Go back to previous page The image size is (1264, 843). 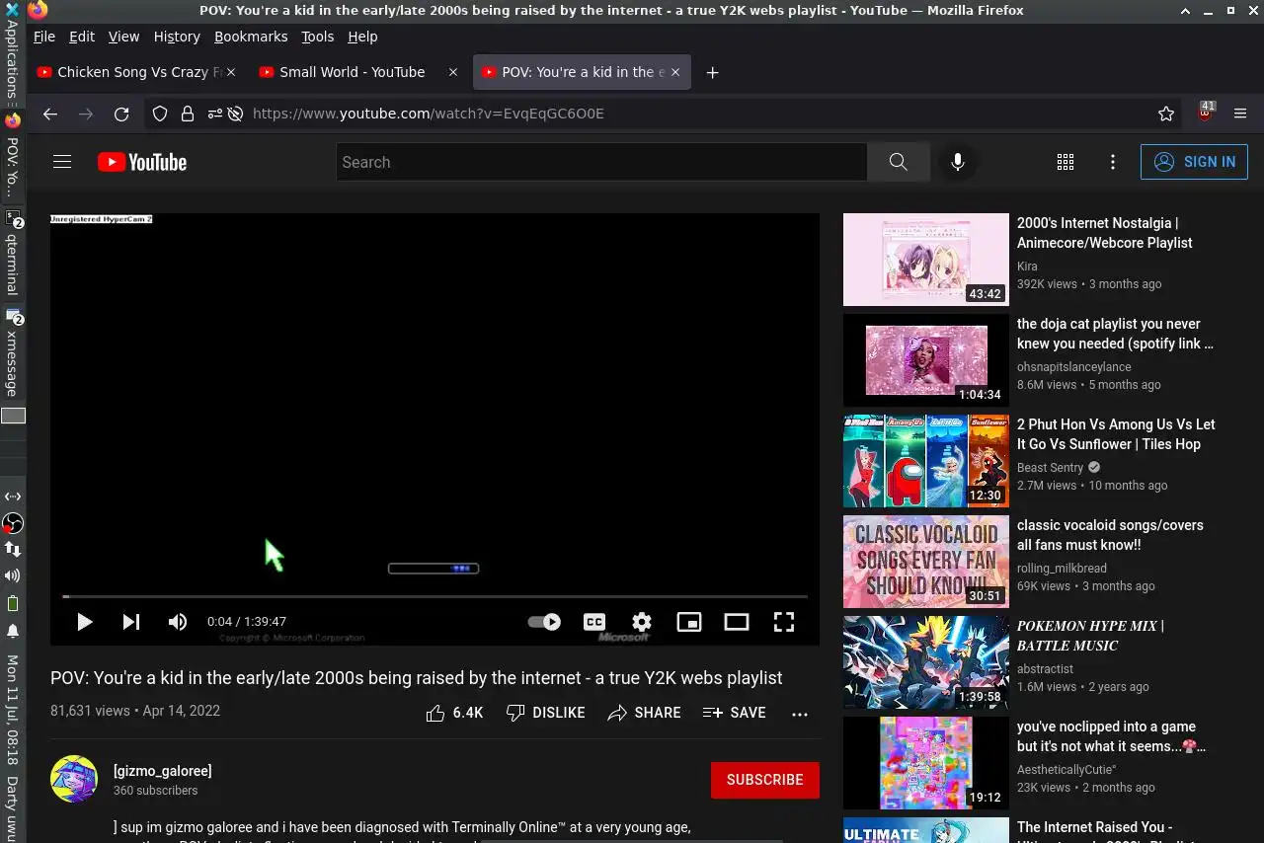[x=50, y=114]
